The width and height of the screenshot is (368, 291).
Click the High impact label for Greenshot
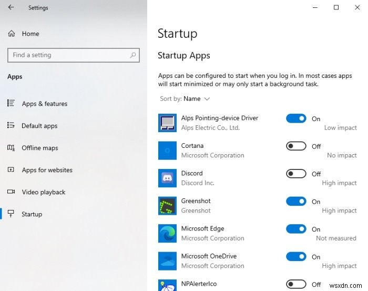(339, 210)
